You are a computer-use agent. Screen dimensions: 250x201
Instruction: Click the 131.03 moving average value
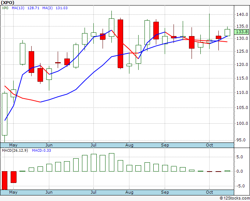click(x=61, y=8)
